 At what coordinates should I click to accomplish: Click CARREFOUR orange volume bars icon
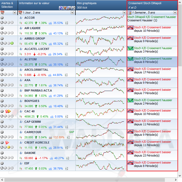coord(50,138)
